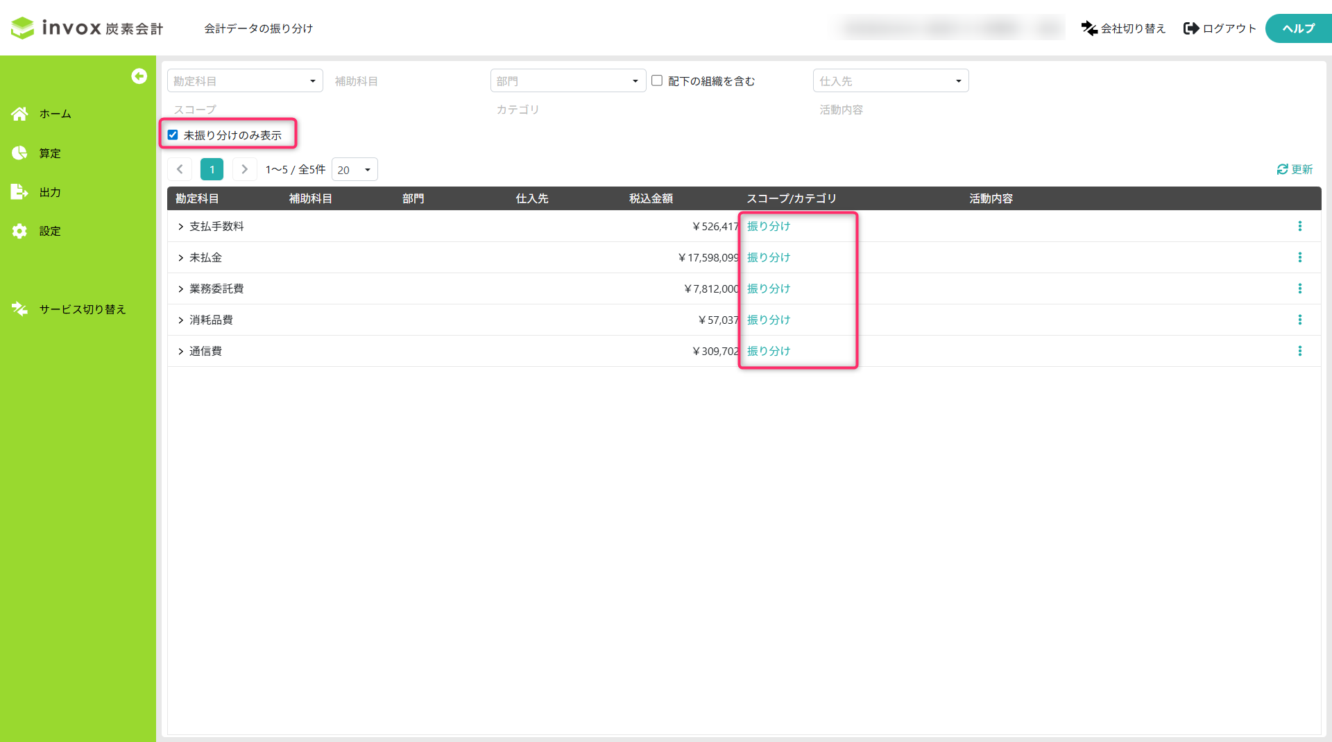Open the 設定 gear icon
Image resolution: width=1332 pixels, height=742 pixels.
(19, 231)
